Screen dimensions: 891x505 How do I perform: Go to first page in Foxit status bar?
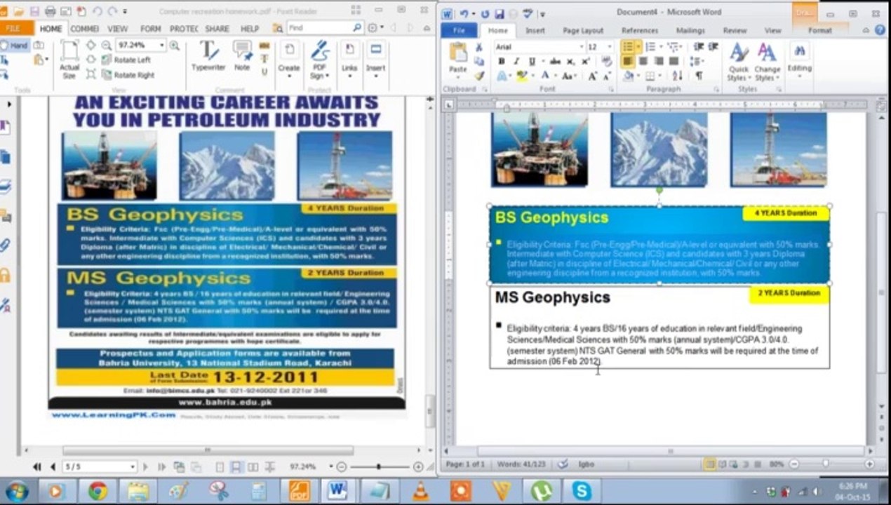click(37, 467)
